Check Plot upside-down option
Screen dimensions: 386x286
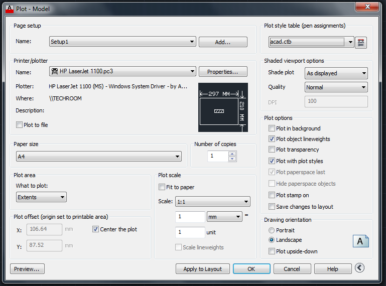pos(272,251)
